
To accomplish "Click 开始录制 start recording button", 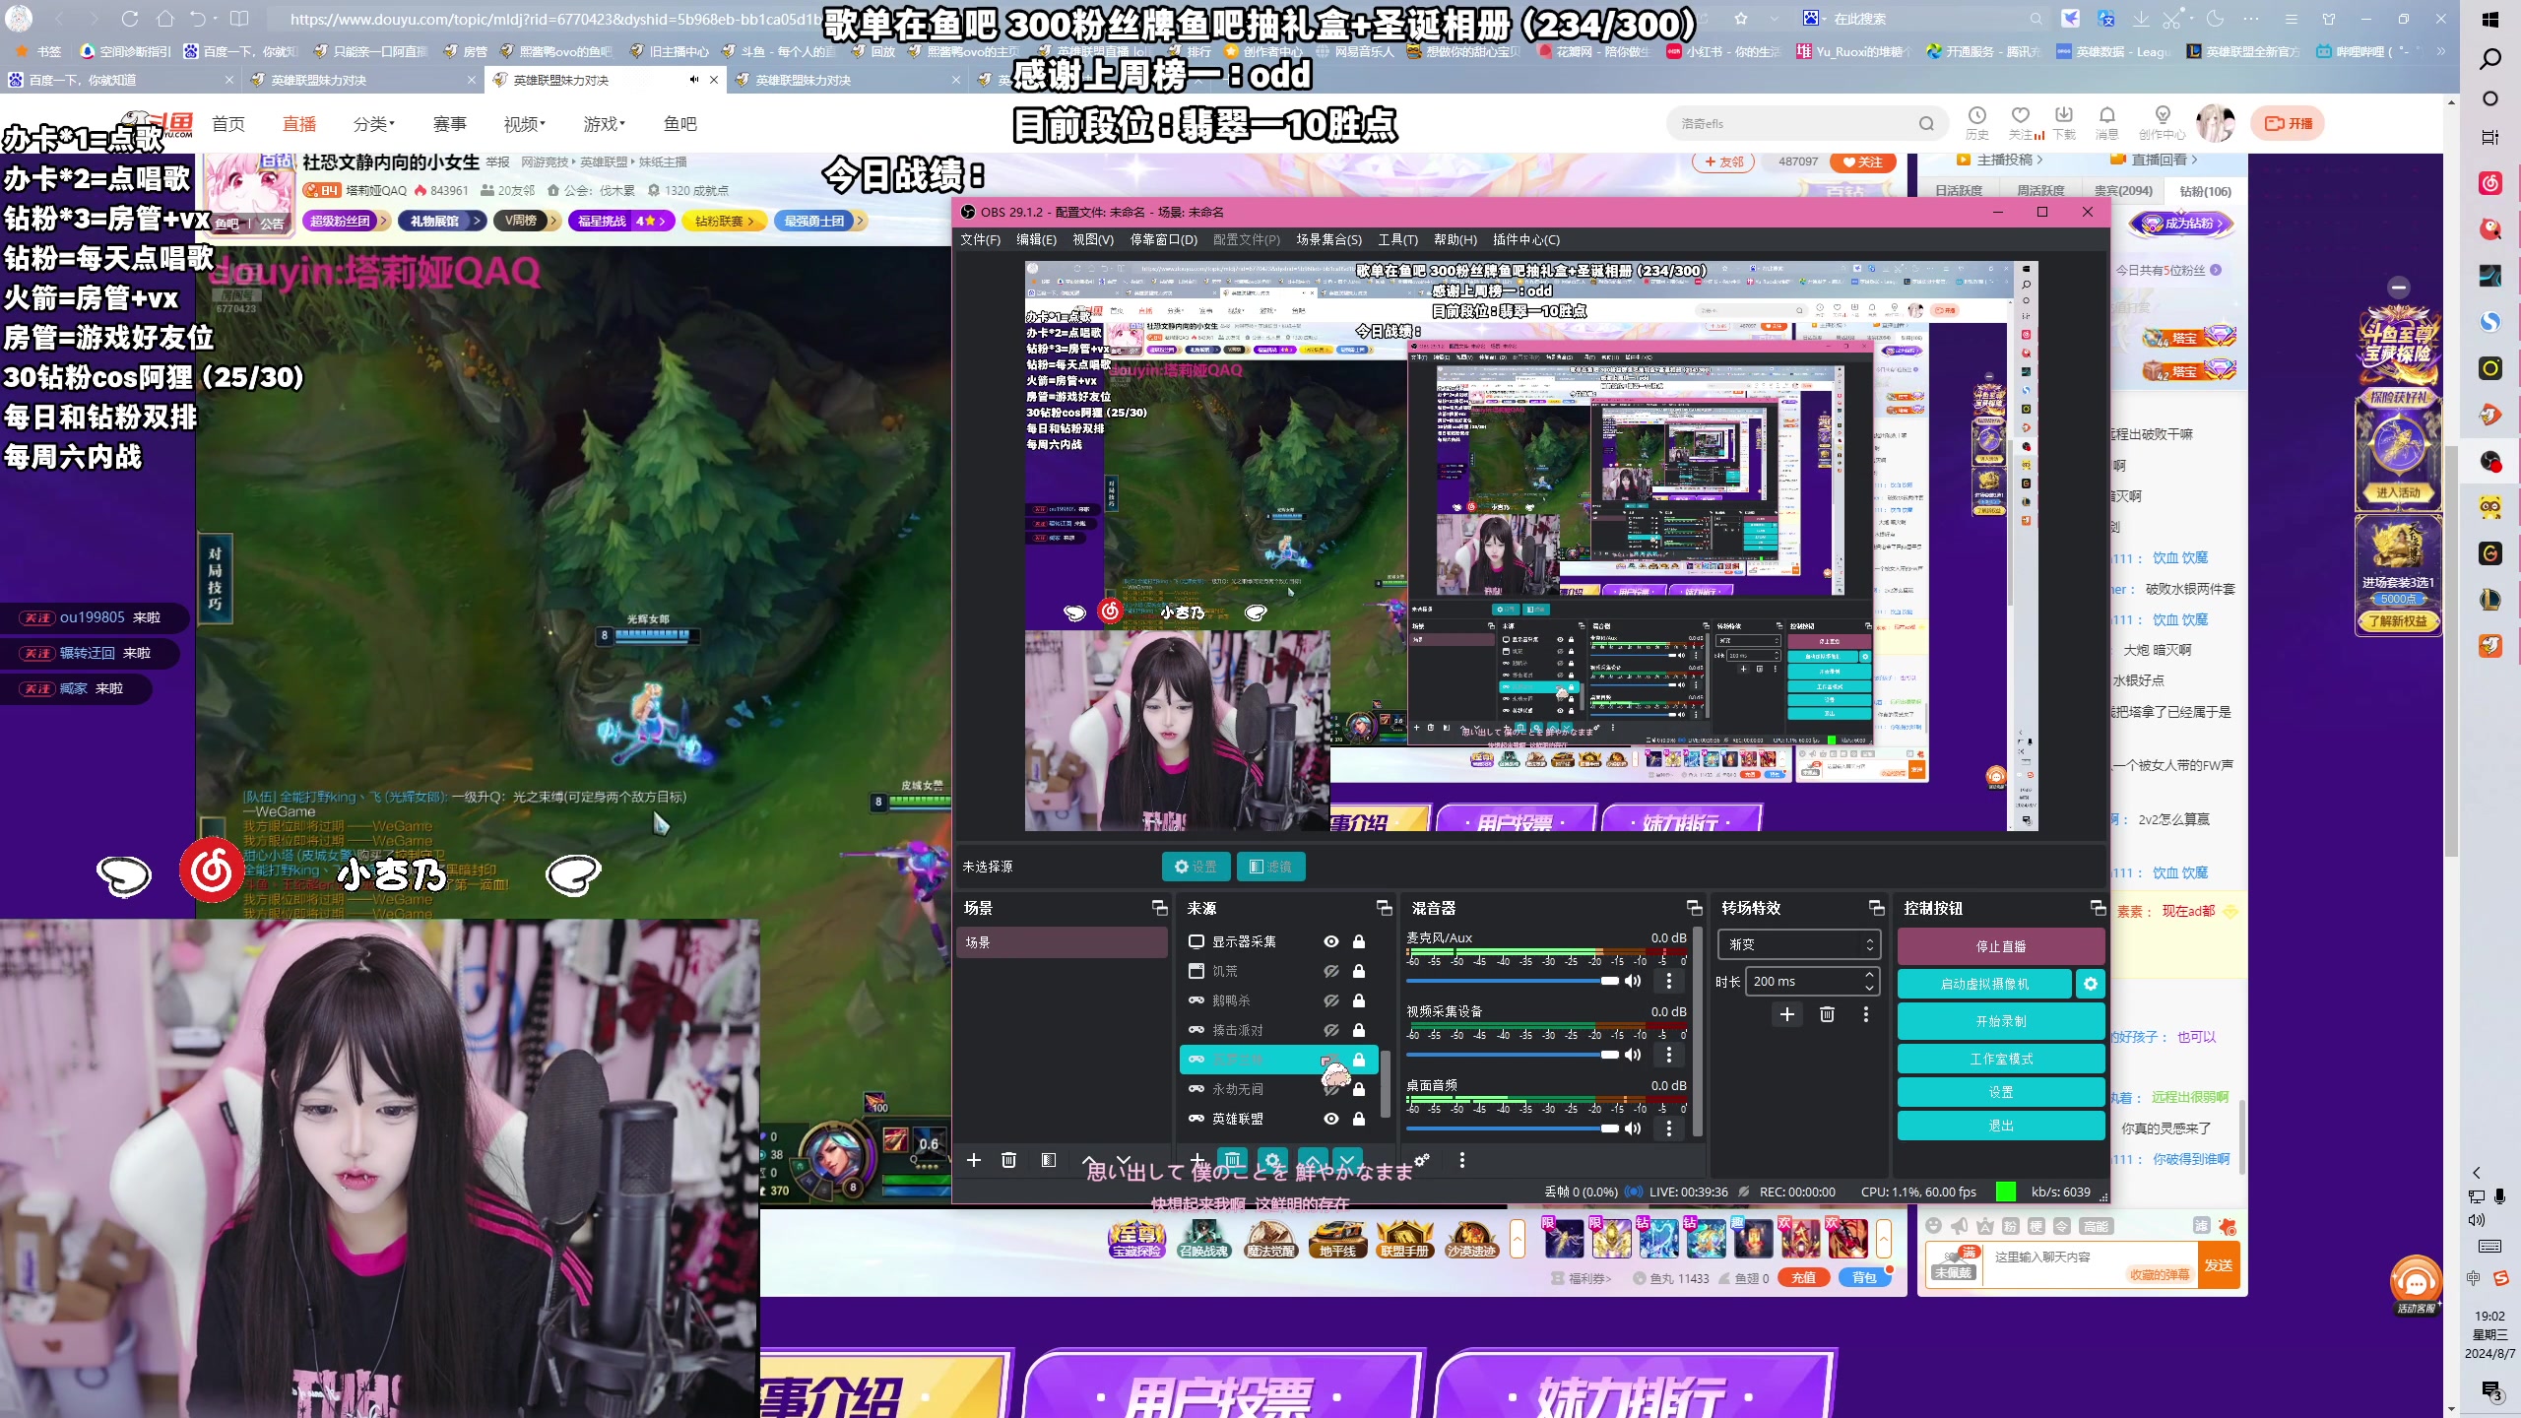I will (2000, 1021).
